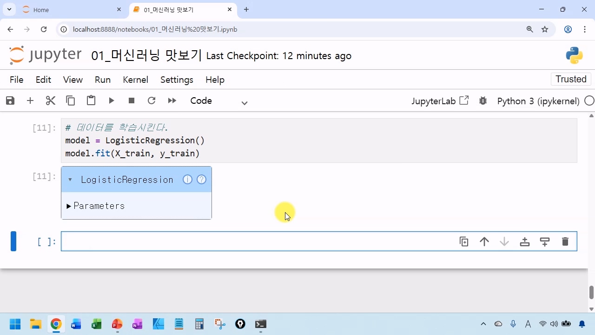Close the 01_머신러닝 맛보기 browser tab
595x335 pixels.
pos(230,9)
